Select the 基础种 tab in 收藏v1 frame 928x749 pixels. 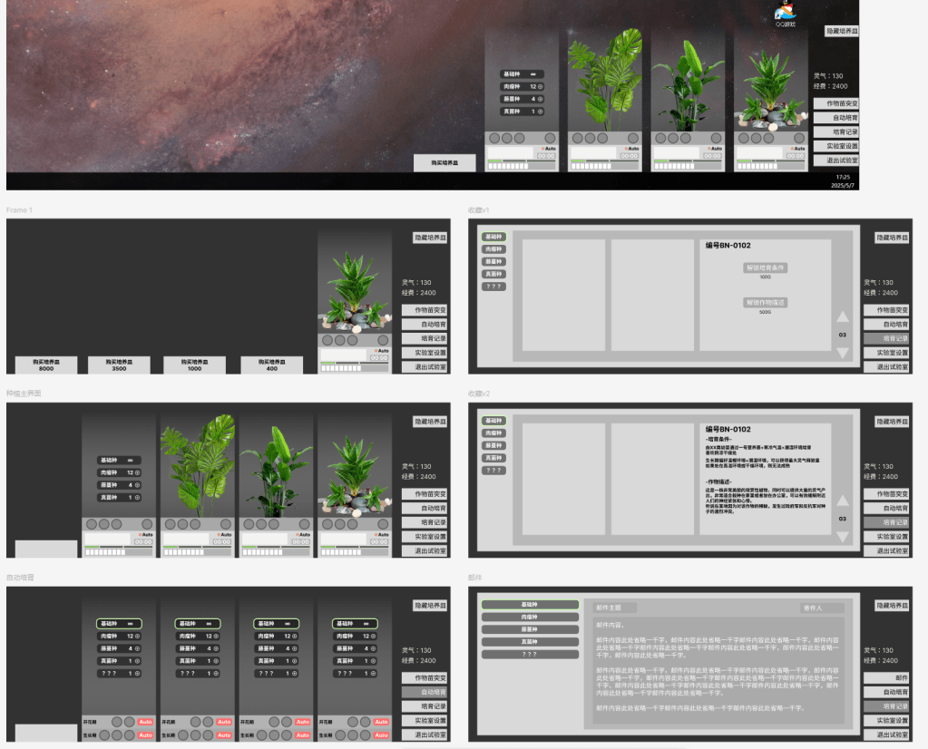pos(493,237)
